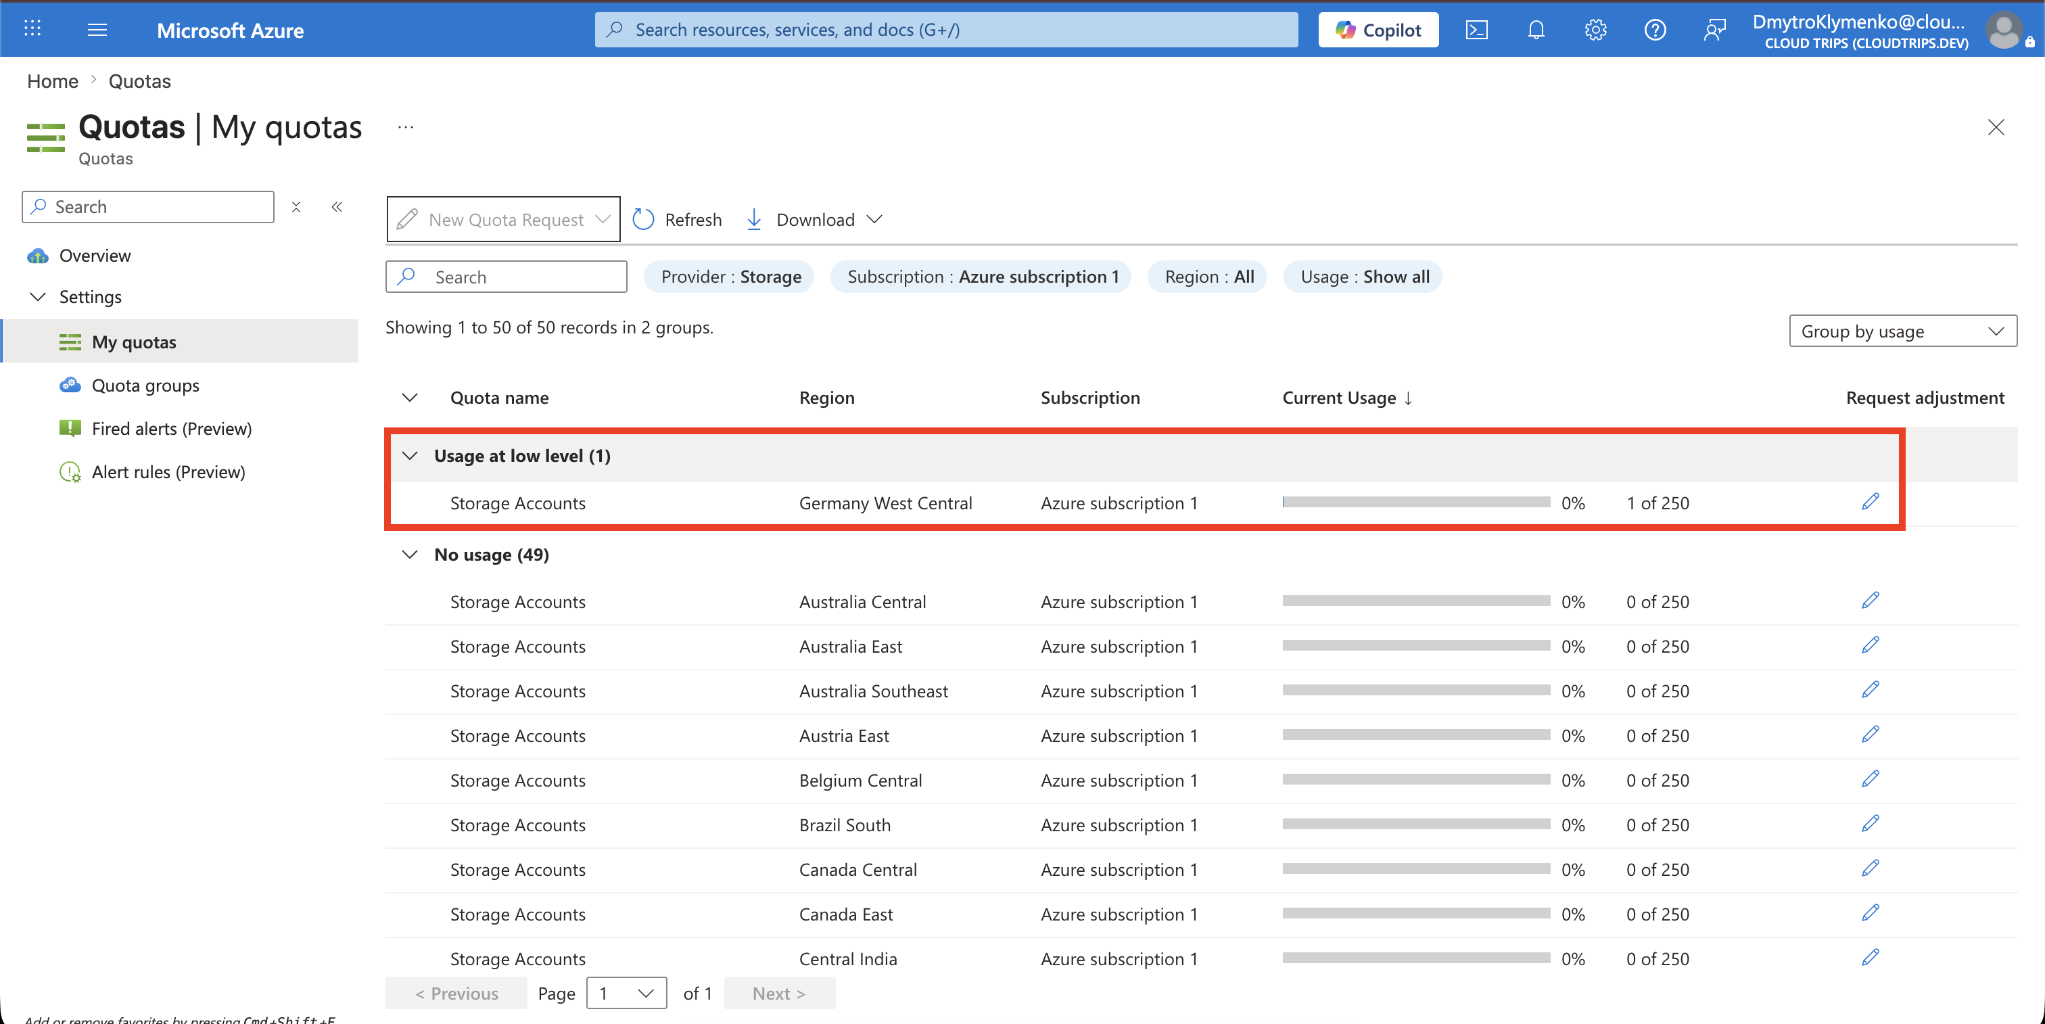Image resolution: width=2045 pixels, height=1024 pixels.
Task: Edit quota for Brazil South
Action: pos(1871,823)
